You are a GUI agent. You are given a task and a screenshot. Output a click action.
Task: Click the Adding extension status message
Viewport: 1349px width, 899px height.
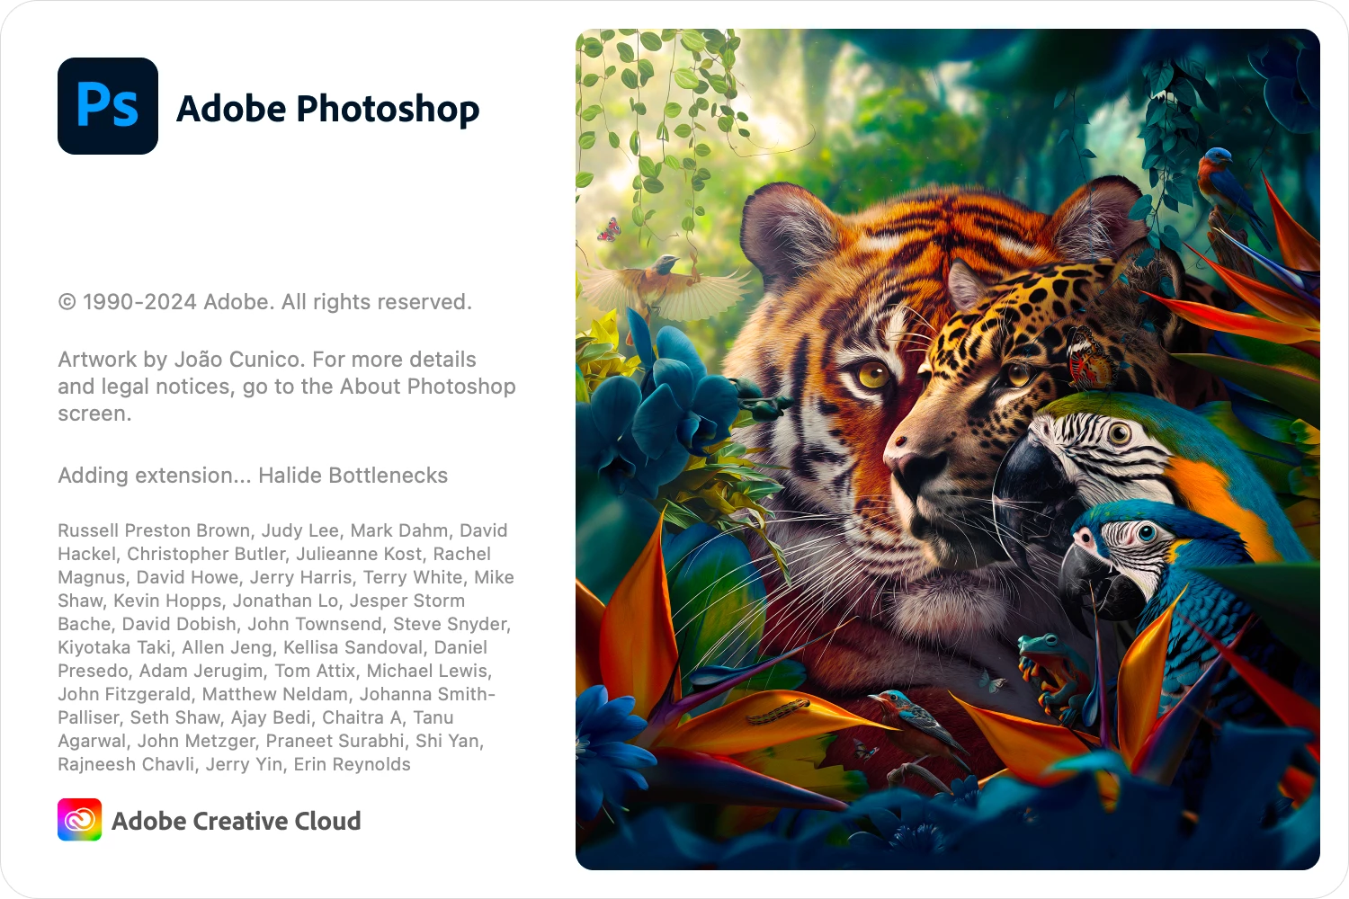click(x=253, y=476)
